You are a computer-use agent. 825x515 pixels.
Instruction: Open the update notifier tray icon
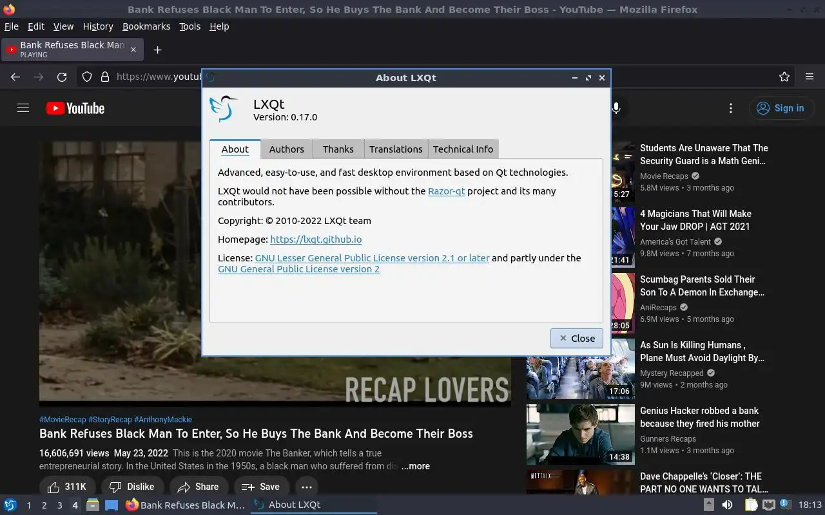785,505
